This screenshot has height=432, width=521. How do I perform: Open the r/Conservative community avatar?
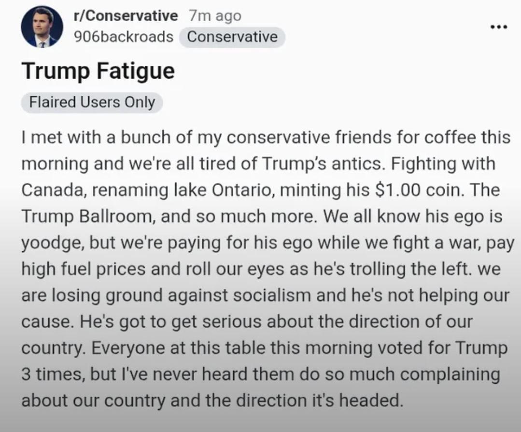[42, 27]
